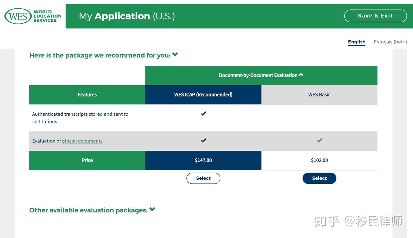The image size is (413, 238).
Task: Expand Other available evaluation packages chevron
Action: [x=152, y=209]
